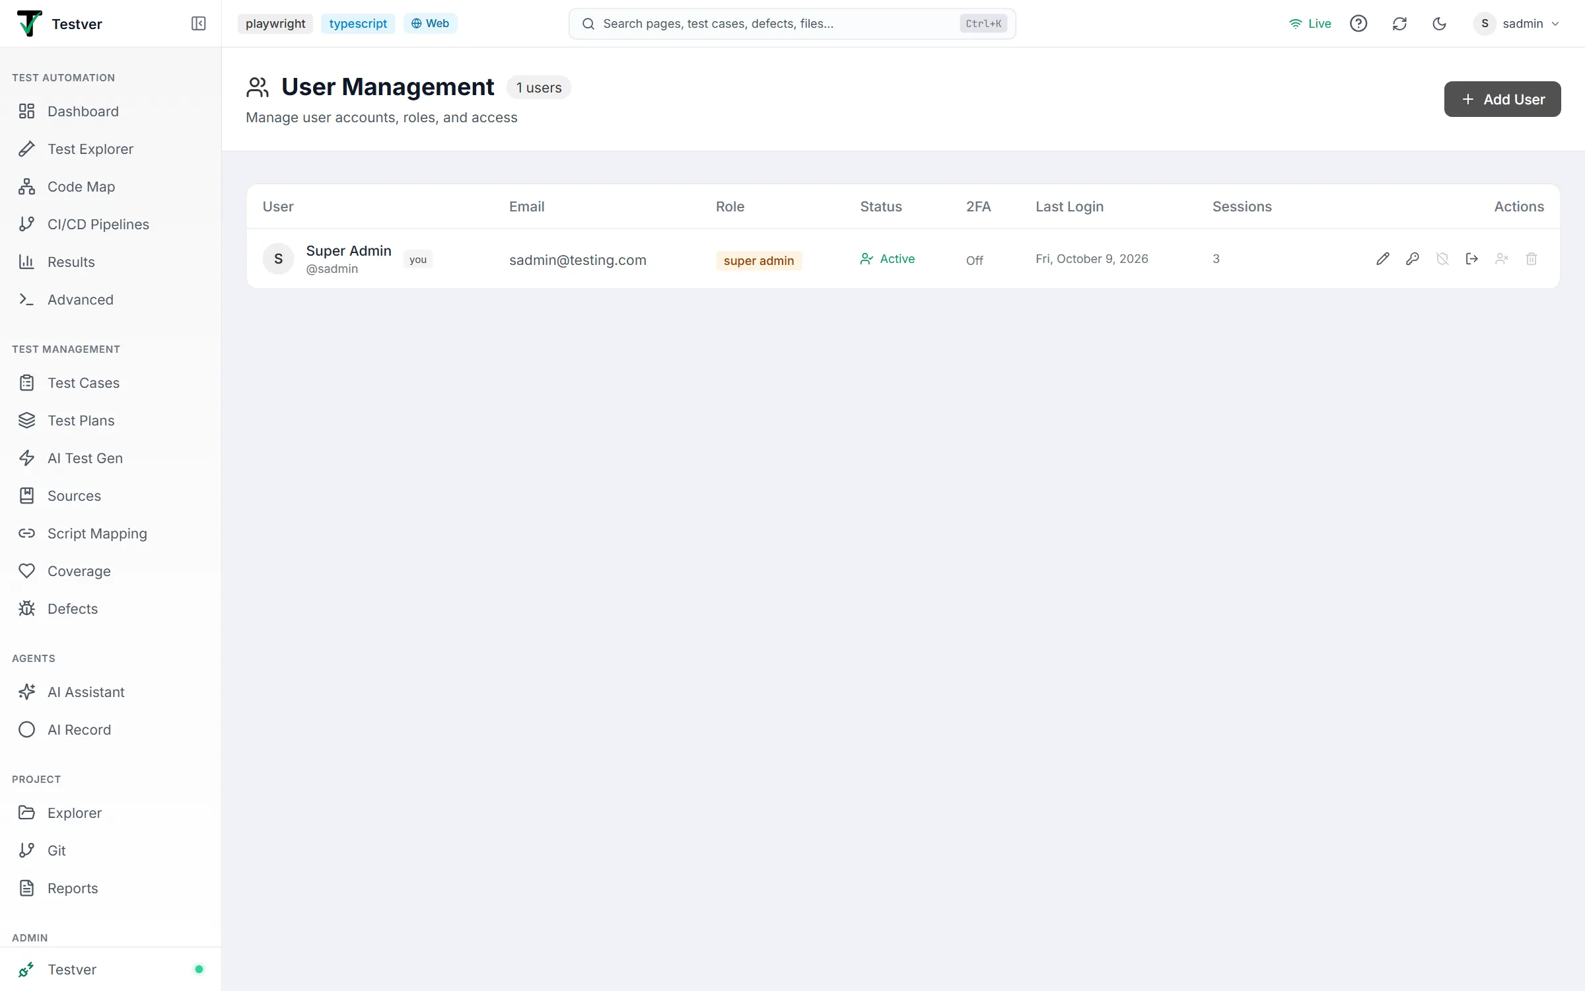
Task: Click the AI Assistant sparkle icon
Action: coord(26,692)
